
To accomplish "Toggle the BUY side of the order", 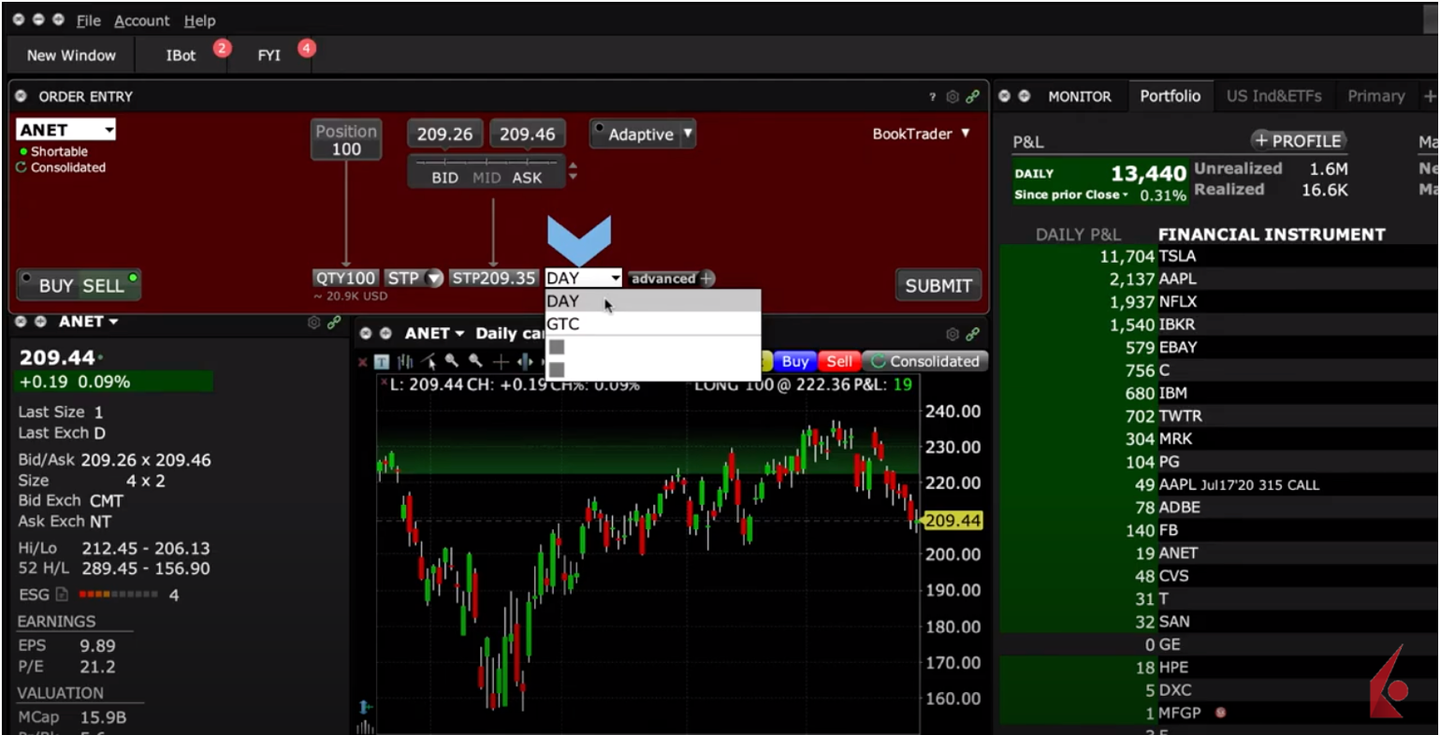I will tap(55, 285).
